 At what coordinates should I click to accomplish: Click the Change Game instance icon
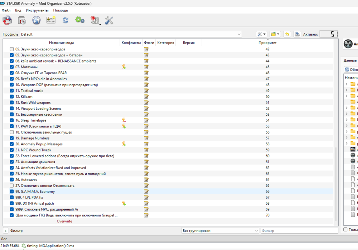pyautogui.click(x=7, y=20)
